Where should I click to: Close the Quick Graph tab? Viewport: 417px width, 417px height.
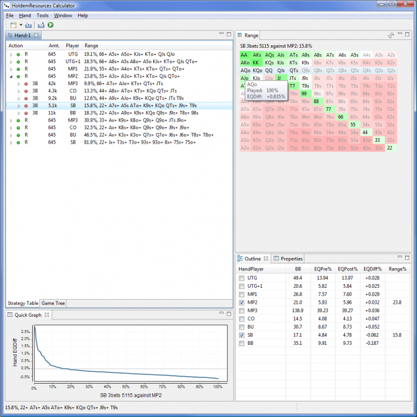[x=47, y=315]
